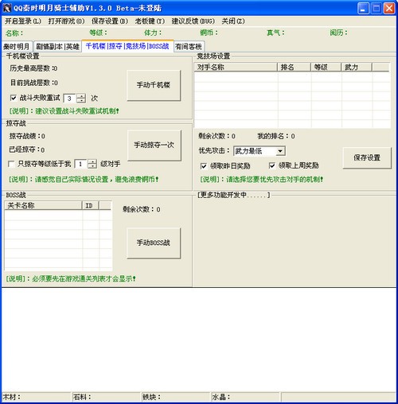Click the 铁块 status bar entry
This screenshot has height=404, width=398.
[176, 397]
